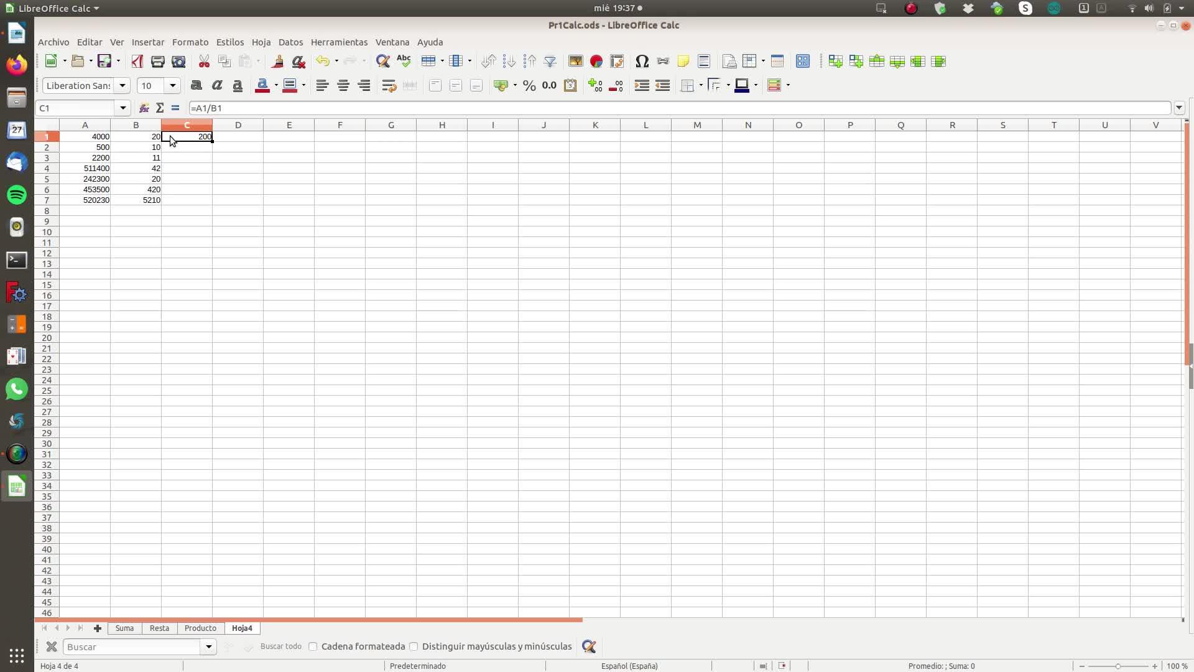
Task: Toggle bold text formatting
Action: coord(197,86)
